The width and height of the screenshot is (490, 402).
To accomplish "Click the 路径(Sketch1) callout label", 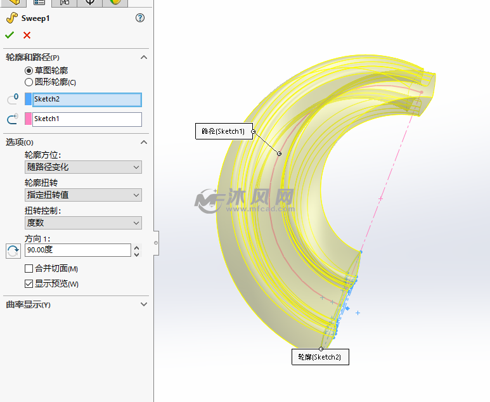I will pos(224,131).
